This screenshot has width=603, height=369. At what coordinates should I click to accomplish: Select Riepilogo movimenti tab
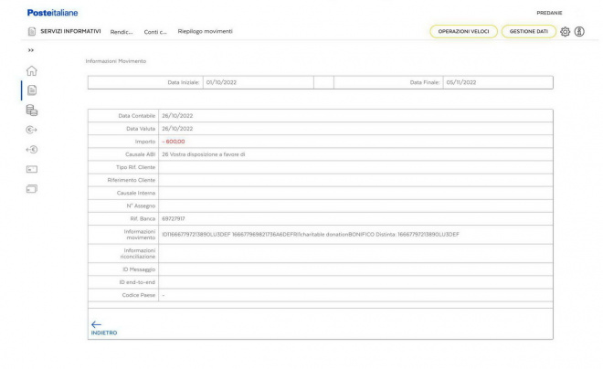(x=205, y=32)
